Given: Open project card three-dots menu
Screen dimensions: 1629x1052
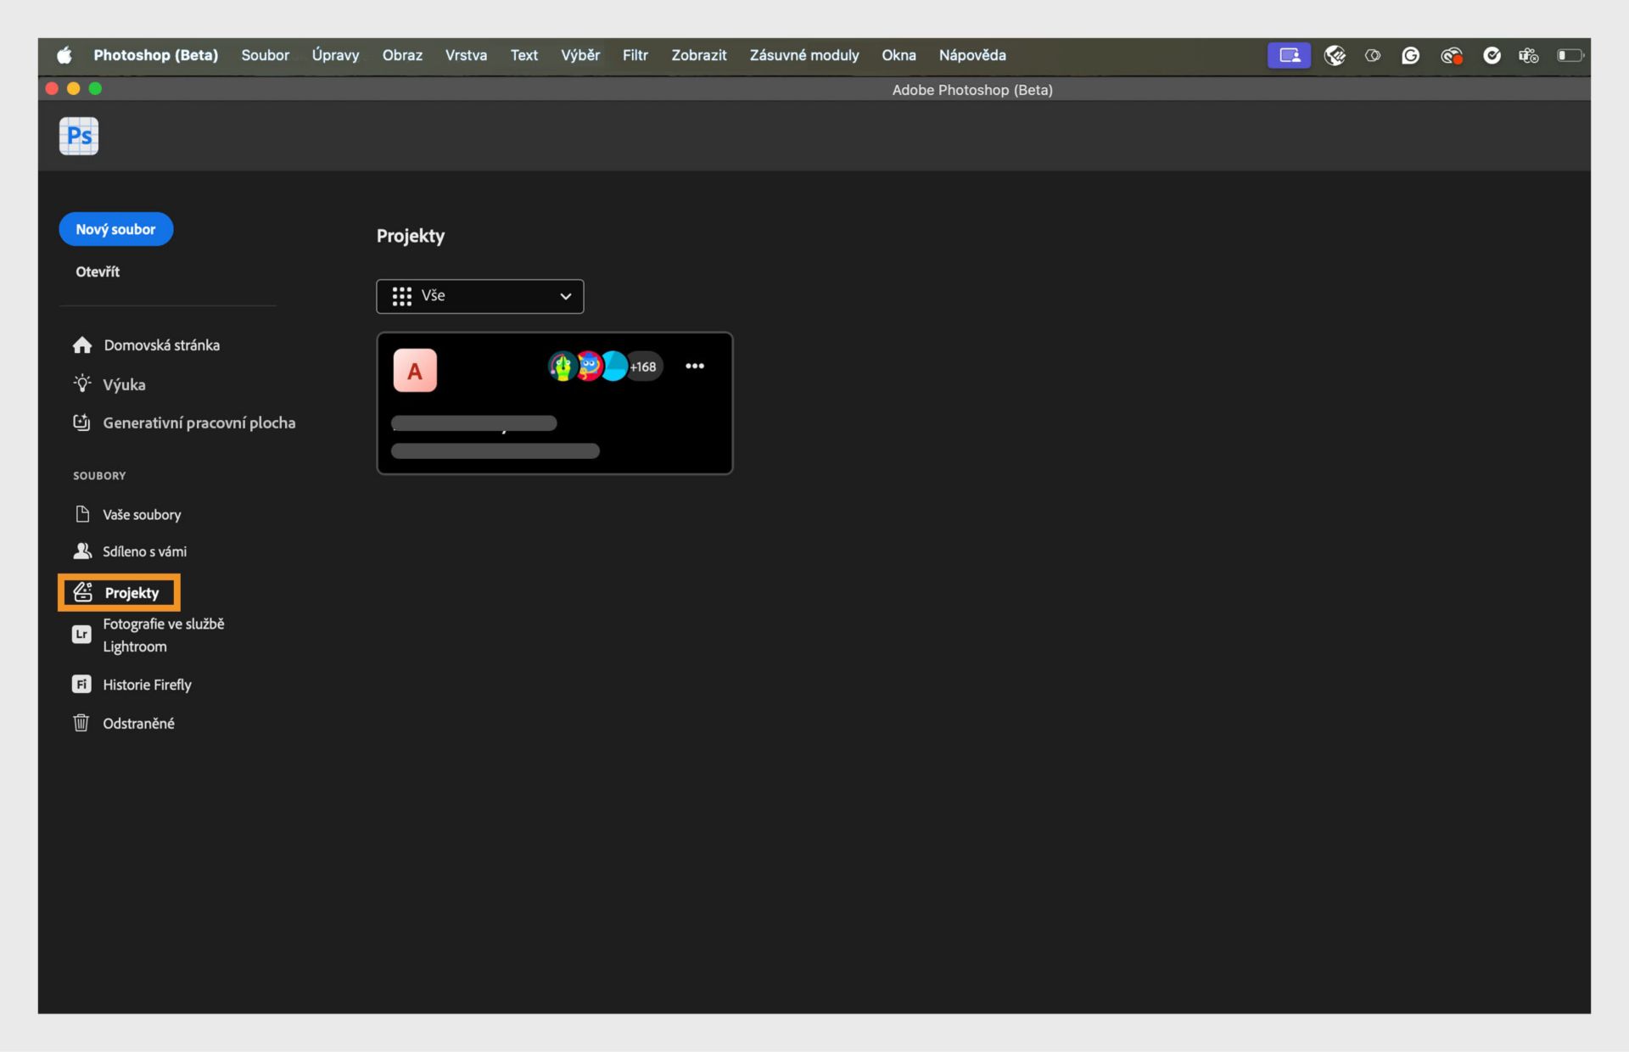Looking at the screenshot, I should tap(695, 367).
